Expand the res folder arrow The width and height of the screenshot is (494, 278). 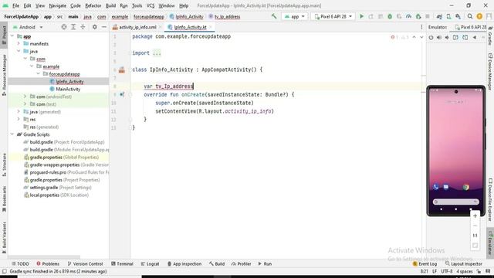(x=19, y=120)
